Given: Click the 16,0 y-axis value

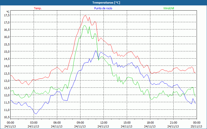Looking at the screenshot, I should (x=7, y=37).
